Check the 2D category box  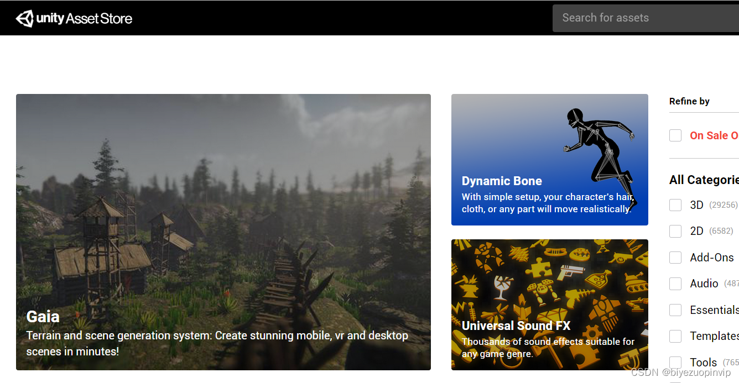pyautogui.click(x=675, y=231)
